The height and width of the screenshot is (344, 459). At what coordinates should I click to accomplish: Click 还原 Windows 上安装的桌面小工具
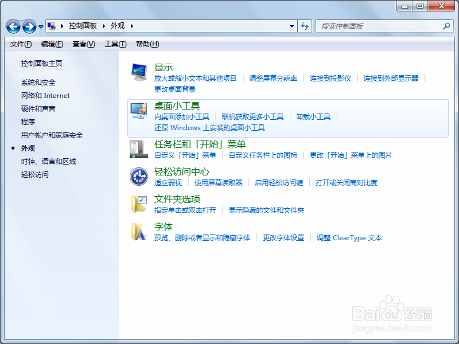[x=209, y=128]
